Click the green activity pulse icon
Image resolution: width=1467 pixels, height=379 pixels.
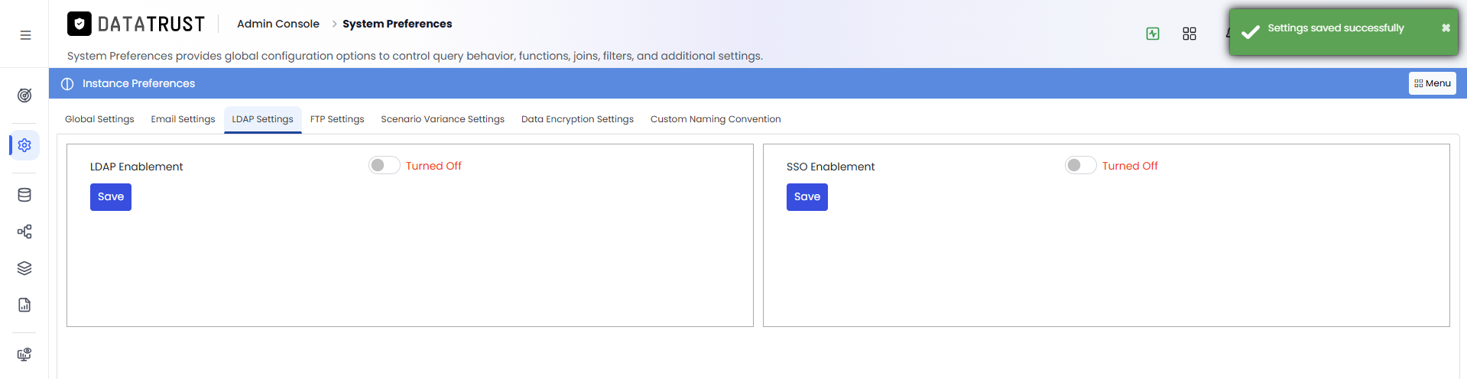[1153, 34]
